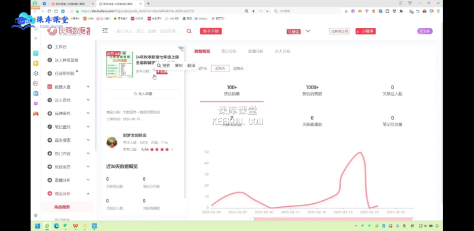Switch to the 直播分析 tab
474x231 pixels.
click(x=255, y=51)
